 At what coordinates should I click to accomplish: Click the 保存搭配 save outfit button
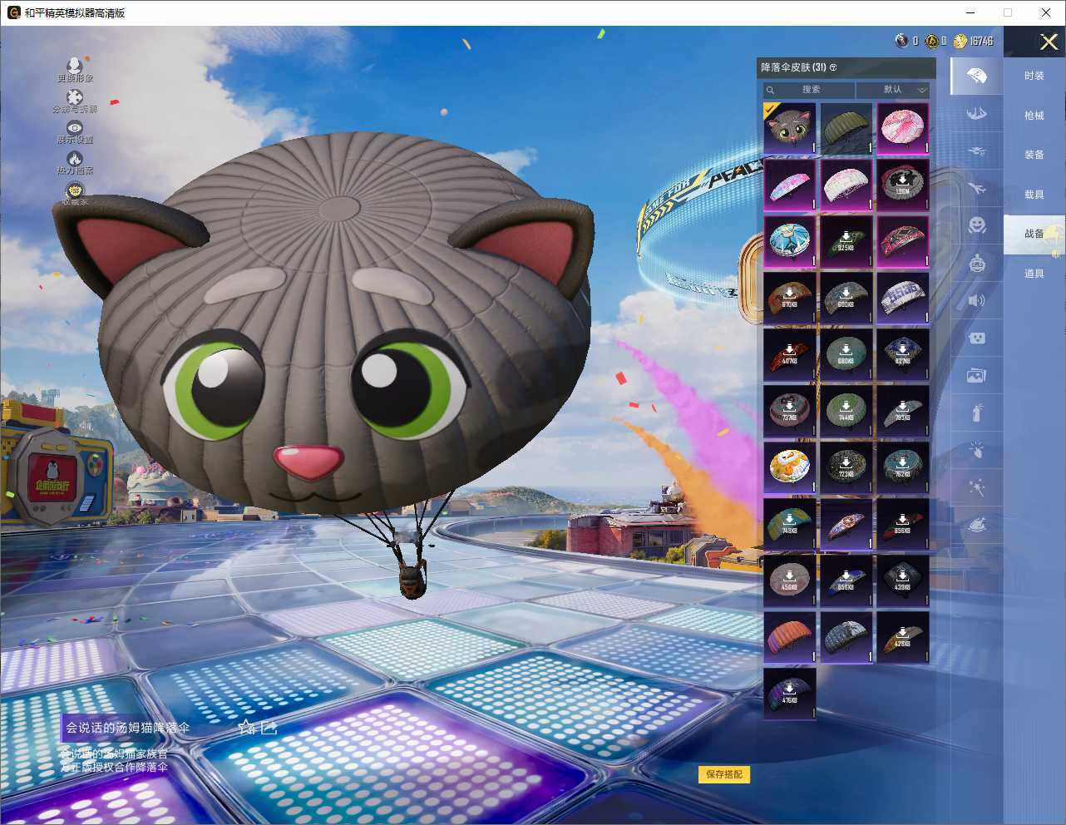(x=724, y=774)
